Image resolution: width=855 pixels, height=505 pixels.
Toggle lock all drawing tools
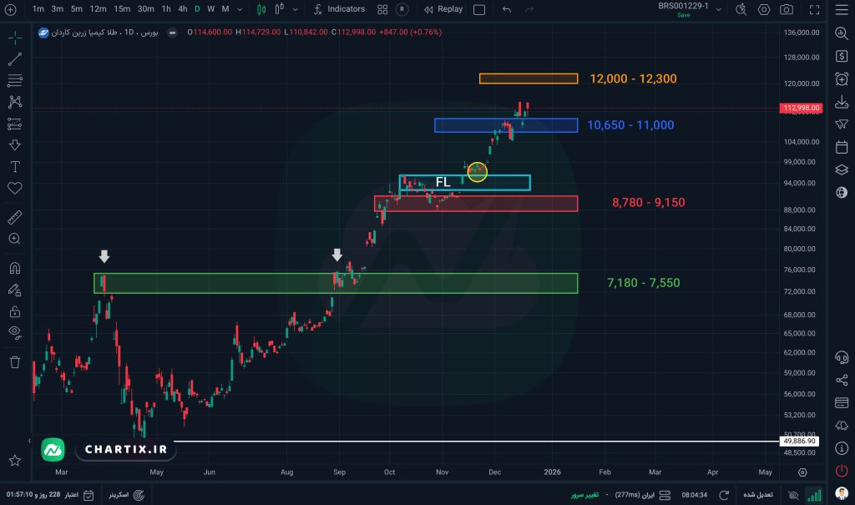14,311
